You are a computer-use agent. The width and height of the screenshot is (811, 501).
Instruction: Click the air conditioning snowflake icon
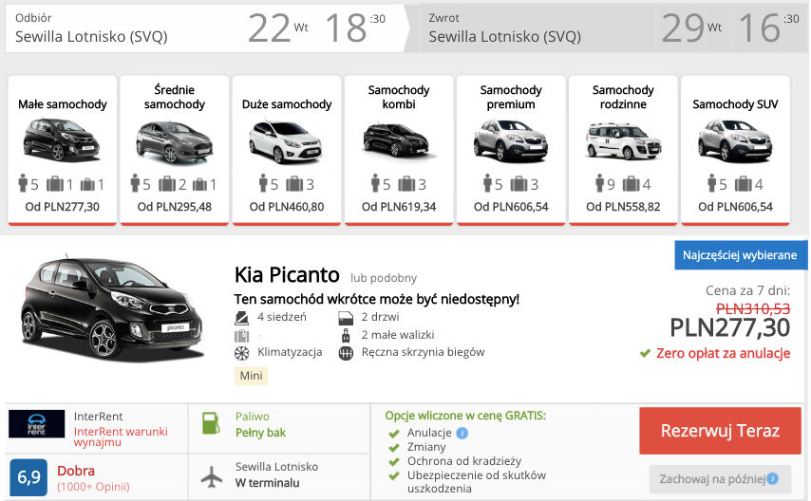tap(240, 352)
